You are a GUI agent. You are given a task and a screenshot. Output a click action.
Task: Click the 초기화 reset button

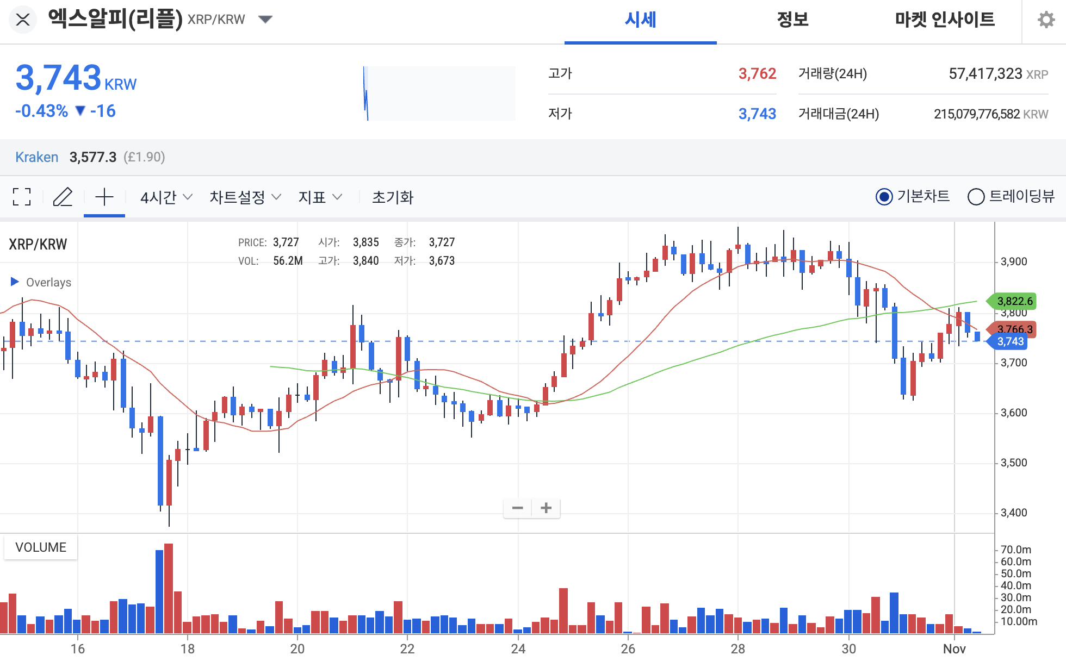(392, 197)
